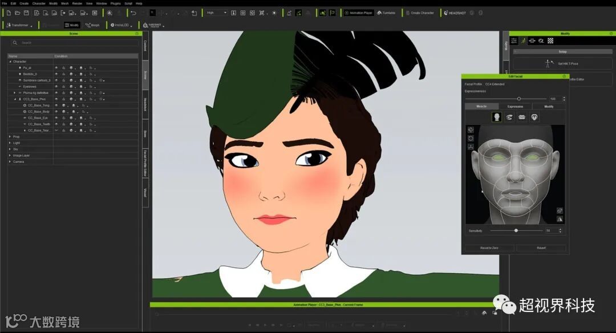Click the Set HIK T-Pose button
The height and width of the screenshot is (333, 616).
tap(562, 64)
